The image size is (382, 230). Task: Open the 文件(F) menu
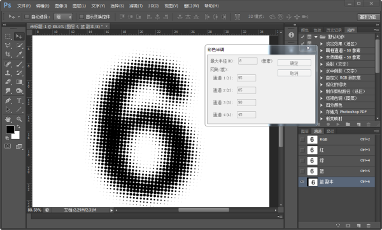[x=24, y=6]
